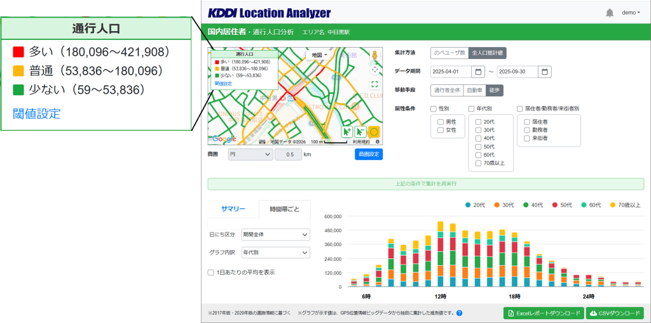651x323 pixels.
Task: Check the 男性 checkbox
Action: pyautogui.click(x=441, y=122)
